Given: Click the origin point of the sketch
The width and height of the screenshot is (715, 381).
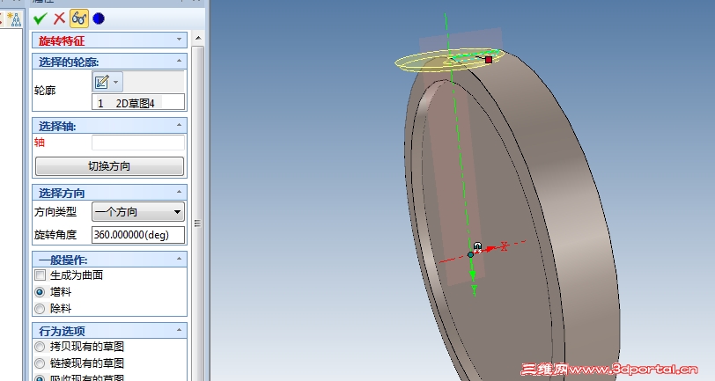Looking at the screenshot, I should click(x=470, y=255).
